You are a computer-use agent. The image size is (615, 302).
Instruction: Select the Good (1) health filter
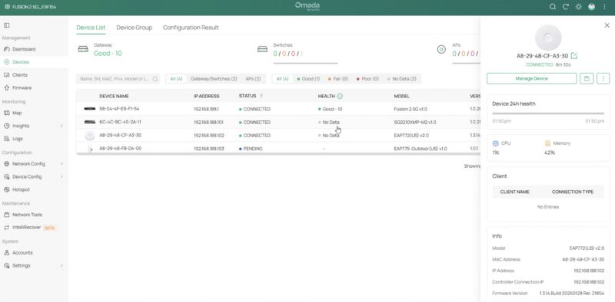(x=308, y=79)
